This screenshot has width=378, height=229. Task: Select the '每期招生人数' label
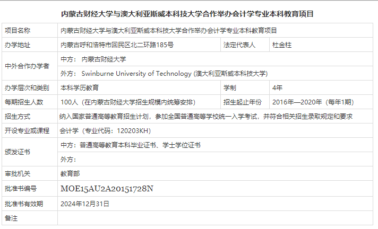(x=24, y=102)
